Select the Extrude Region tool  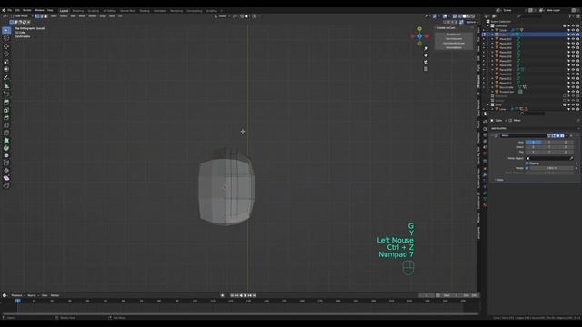tap(6, 103)
